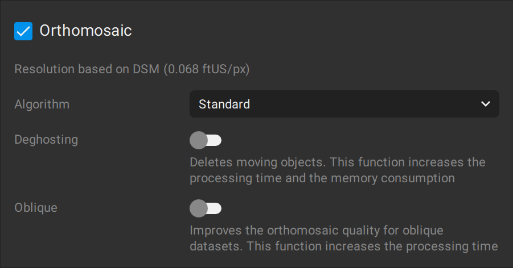Enable the Deghosting toggle switch
The width and height of the screenshot is (513, 268).
click(x=206, y=140)
